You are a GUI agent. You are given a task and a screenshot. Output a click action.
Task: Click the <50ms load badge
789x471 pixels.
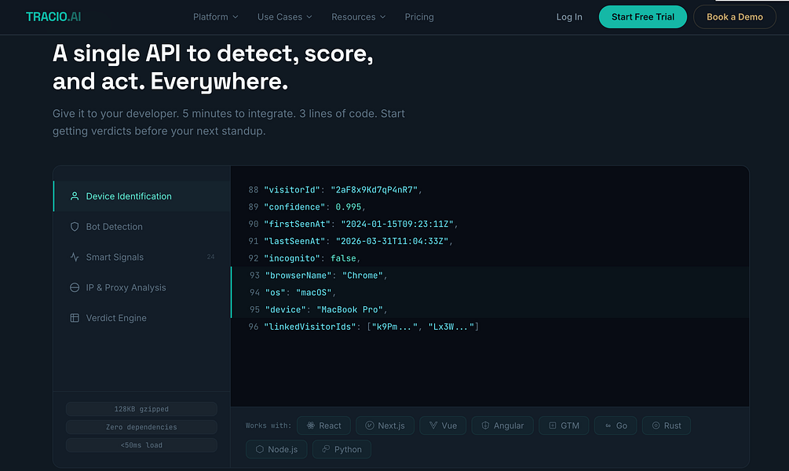click(x=141, y=445)
